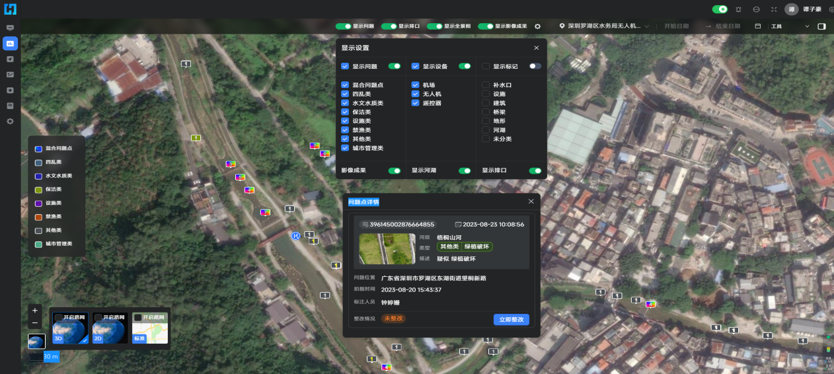
Task: Click the problem photo thumbnail in details
Action: 387,248
